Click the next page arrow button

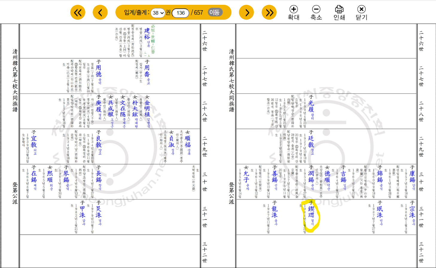pos(246,13)
